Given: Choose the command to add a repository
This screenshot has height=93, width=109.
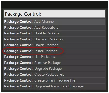Looking at the screenshot, I should point(54,28).
